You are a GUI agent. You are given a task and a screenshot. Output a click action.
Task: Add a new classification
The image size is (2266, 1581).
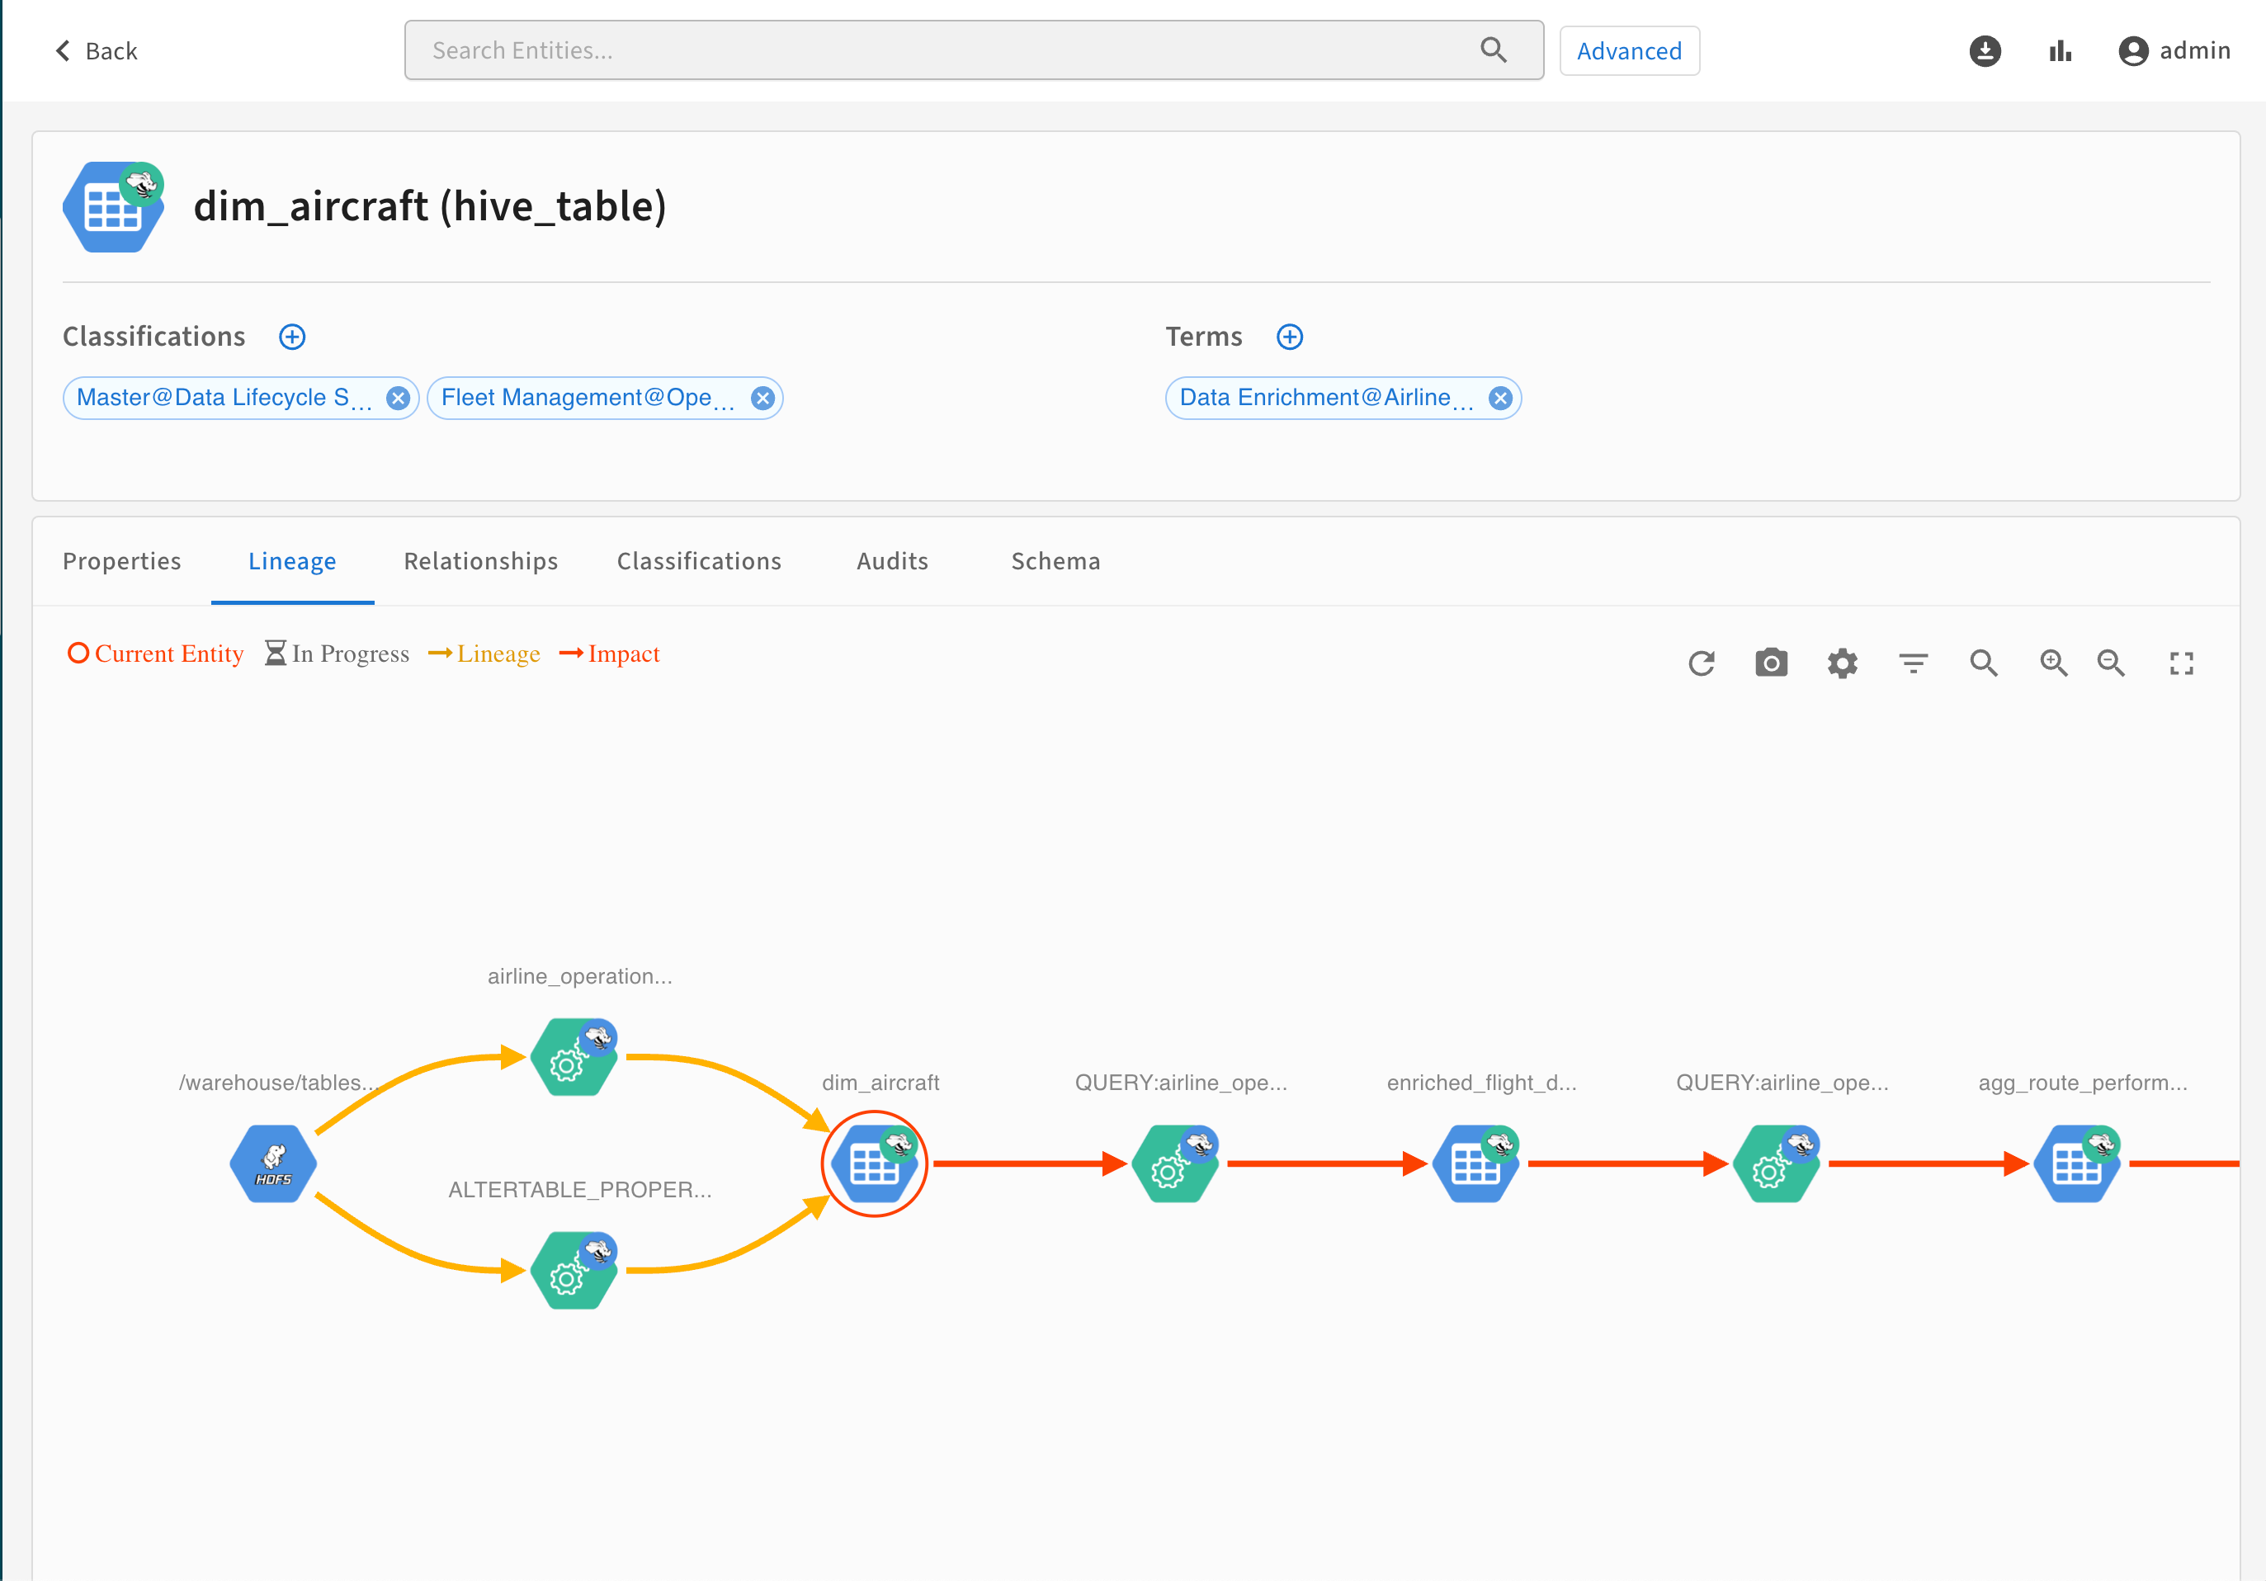click(x=292, y=337)
